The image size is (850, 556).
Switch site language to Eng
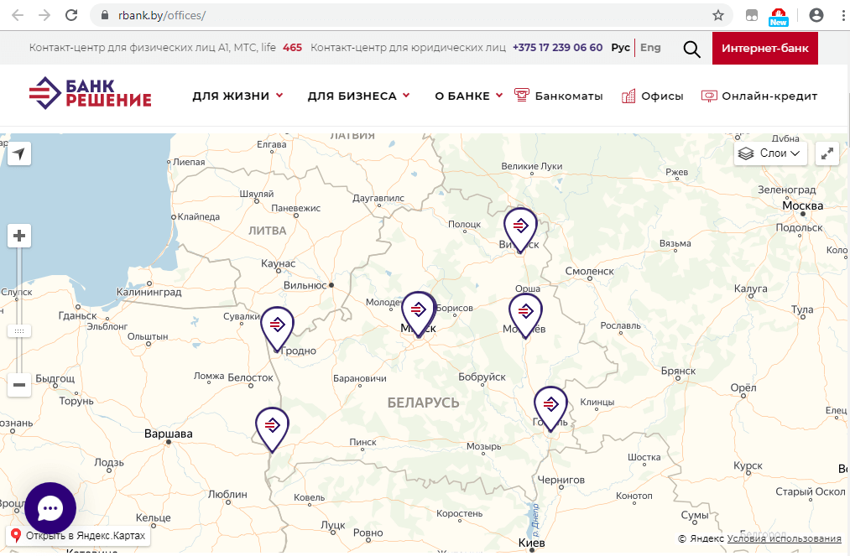pyautogui.click(x=650, y=48)
